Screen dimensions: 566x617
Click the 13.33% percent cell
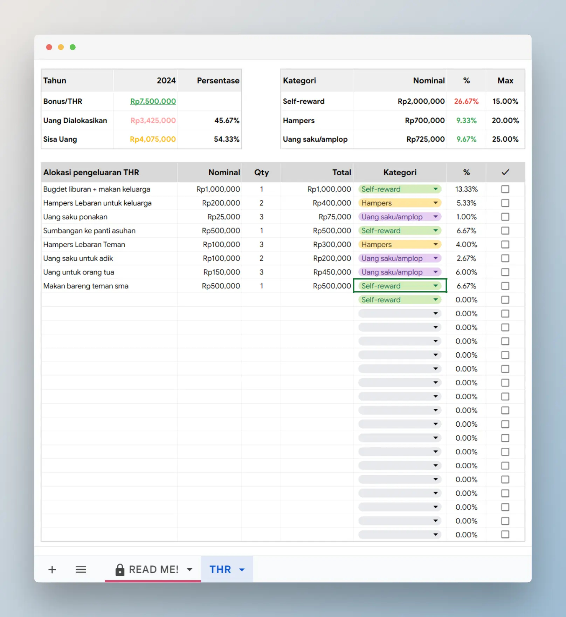466,189
